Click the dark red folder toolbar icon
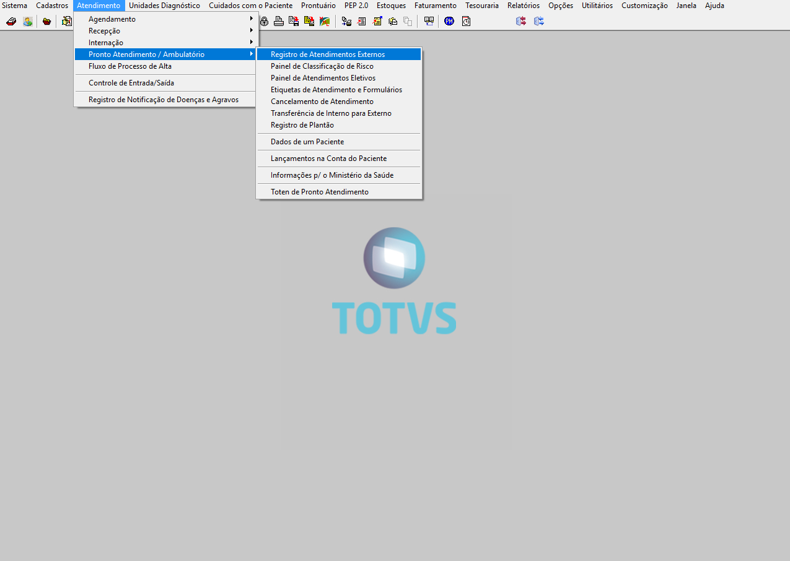 pos(46,21)
